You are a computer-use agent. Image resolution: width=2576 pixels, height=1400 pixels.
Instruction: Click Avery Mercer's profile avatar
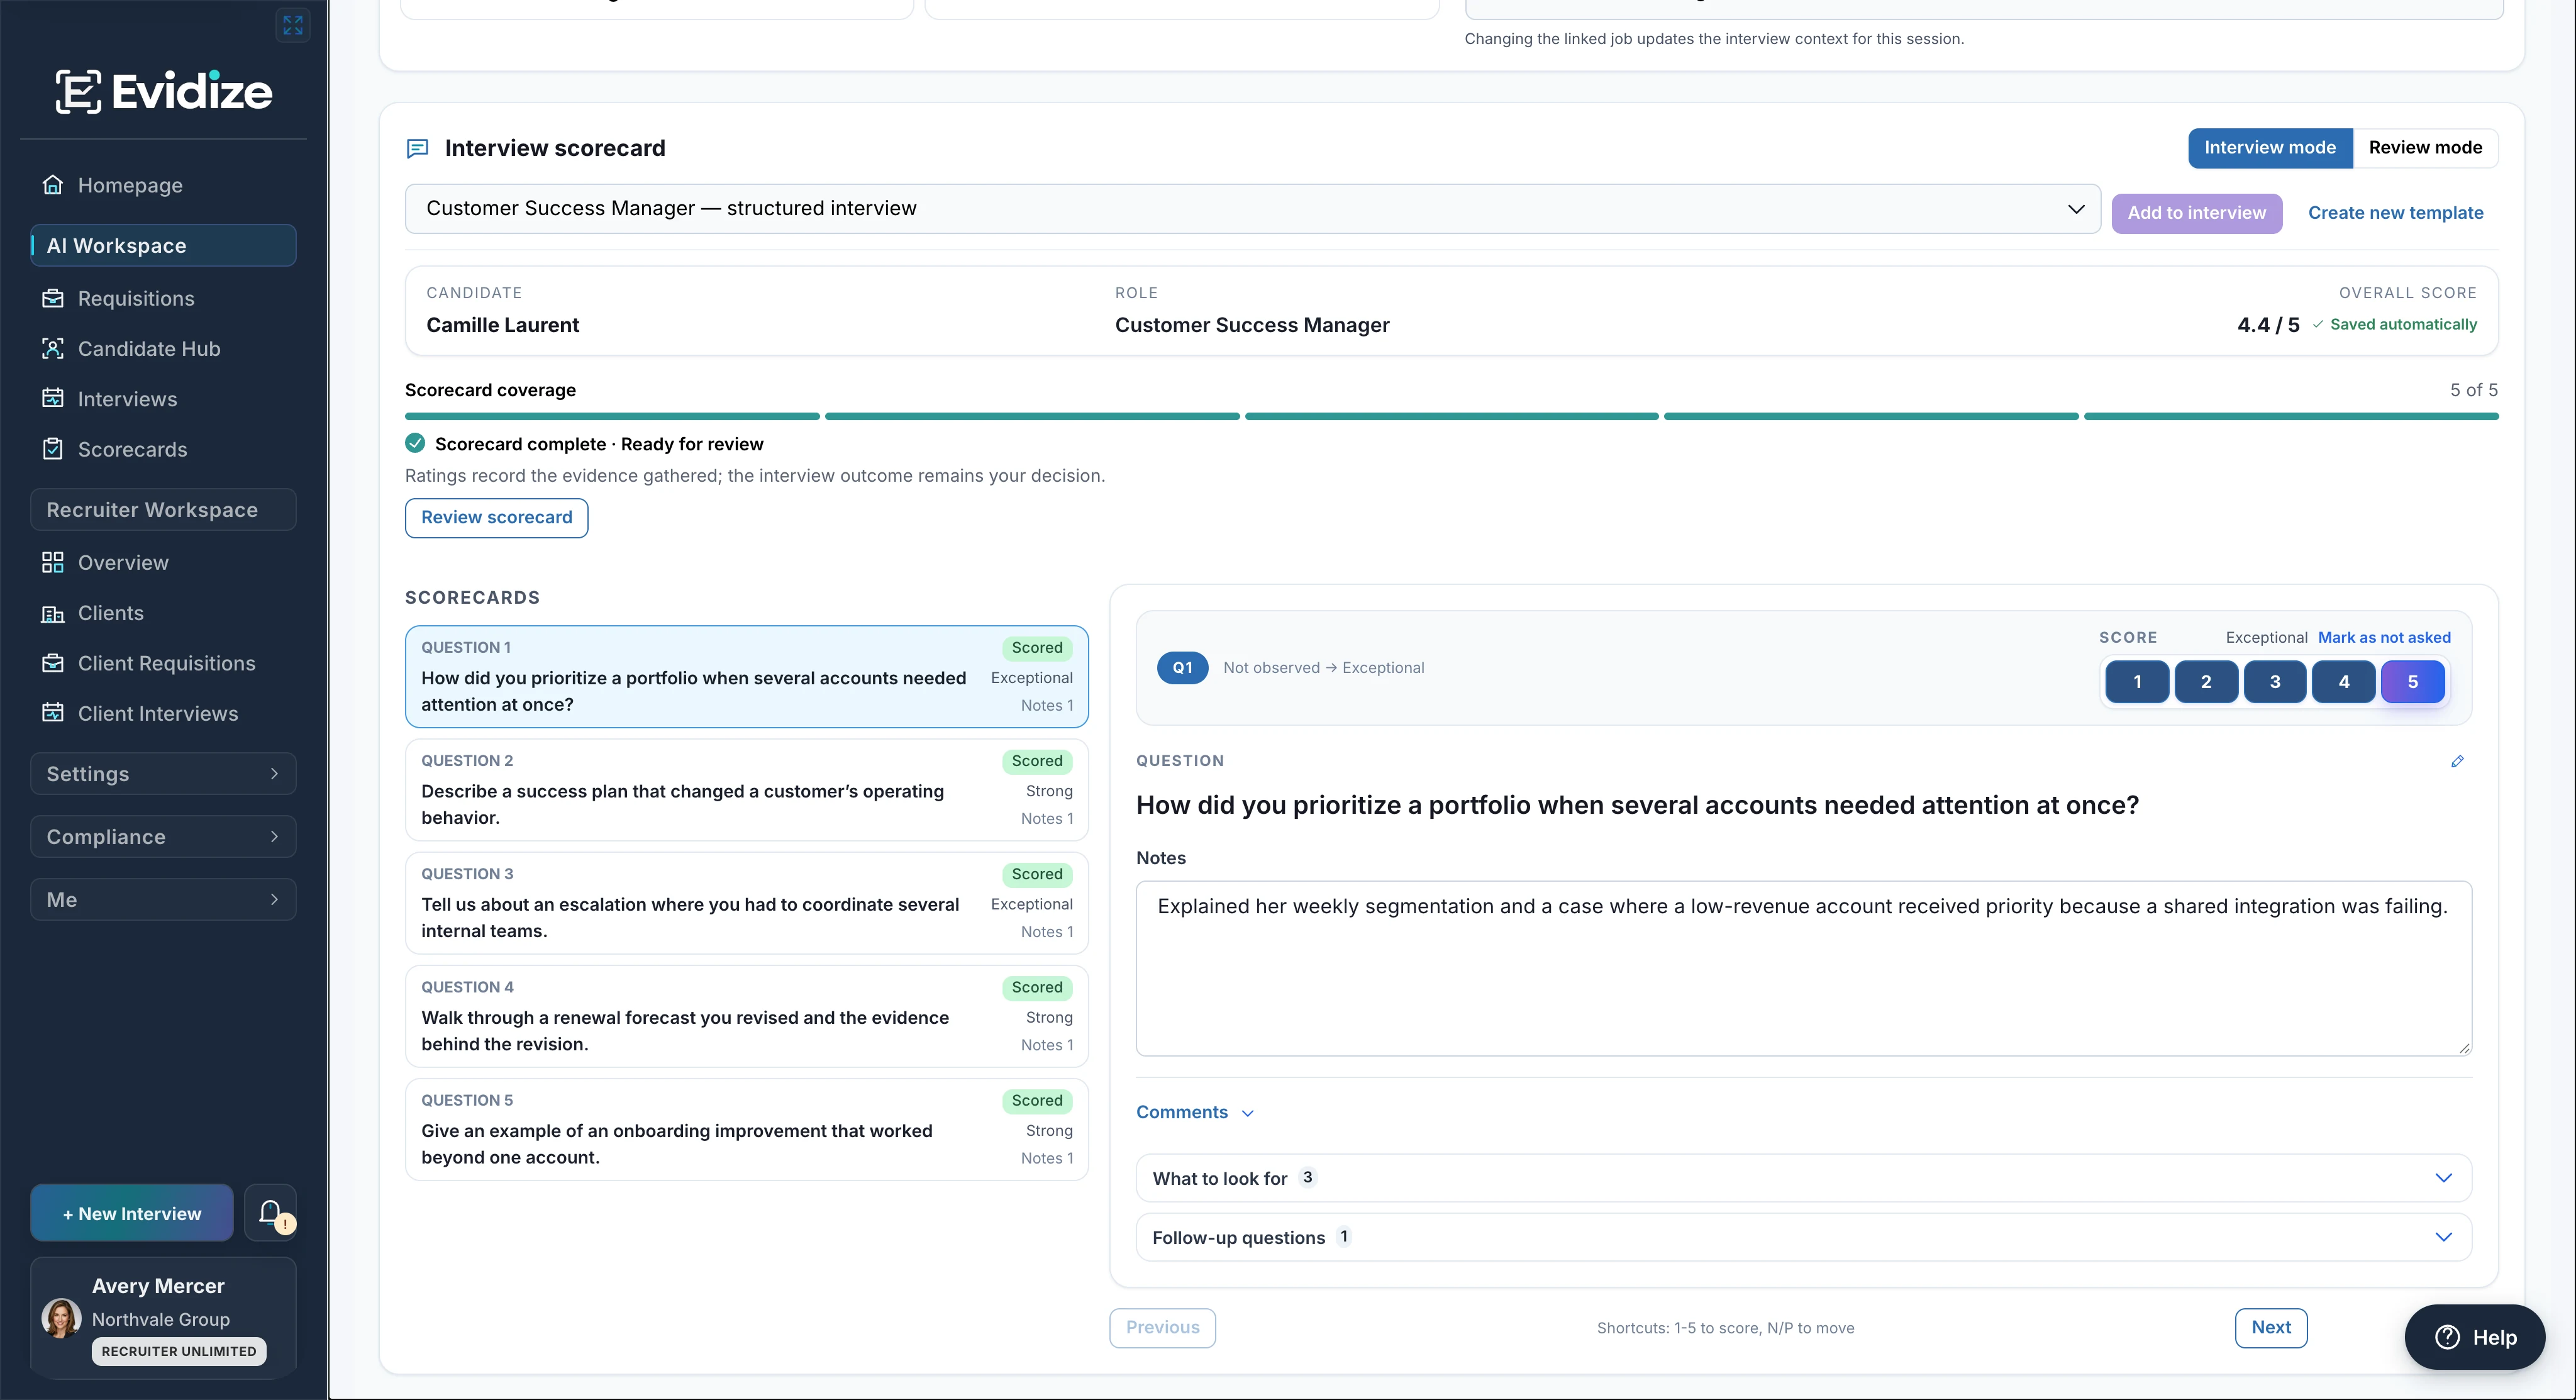point(61,1318)
